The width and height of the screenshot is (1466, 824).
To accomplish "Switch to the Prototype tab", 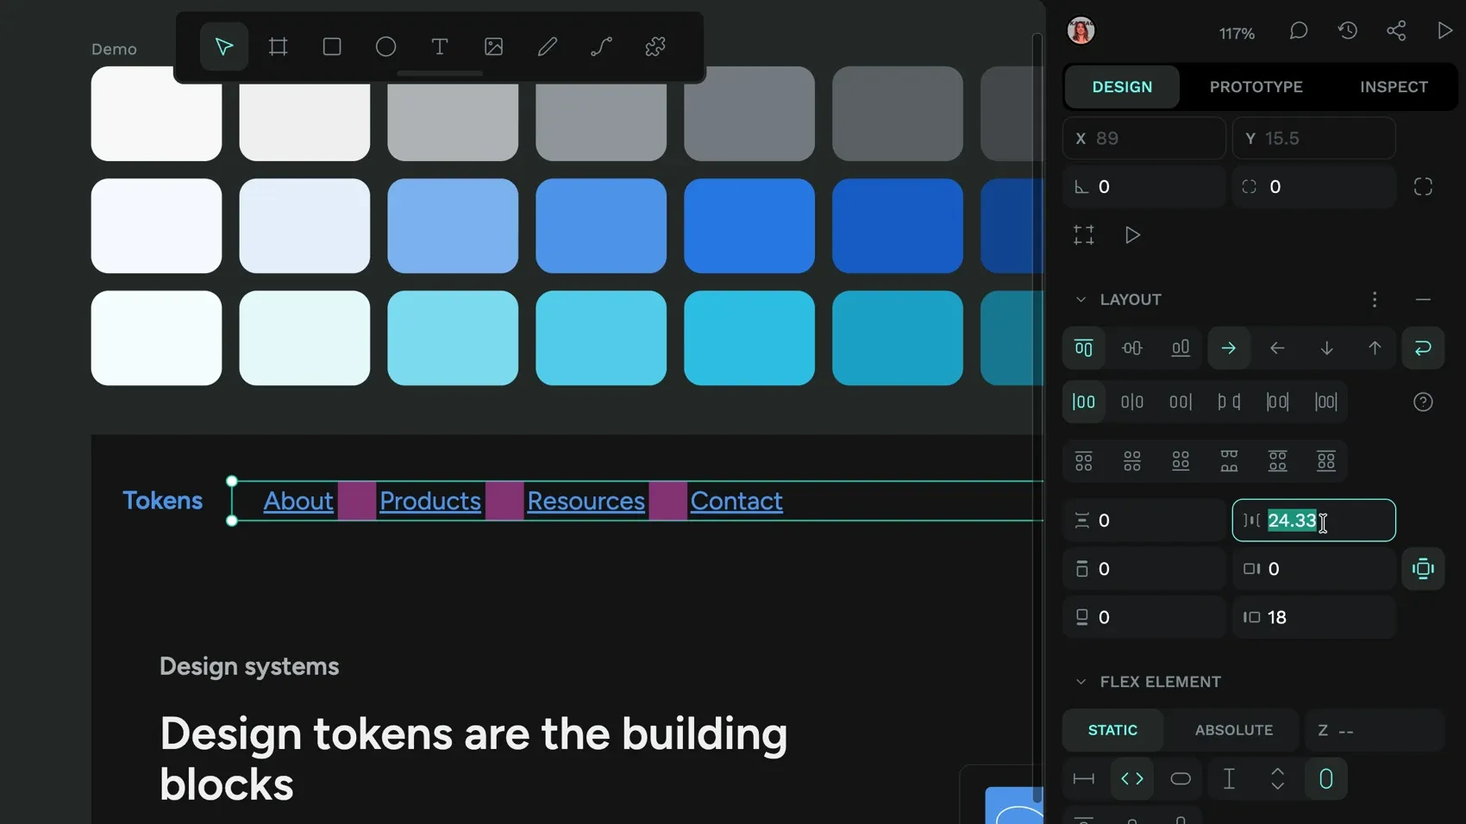I will tap(1256, 87).
